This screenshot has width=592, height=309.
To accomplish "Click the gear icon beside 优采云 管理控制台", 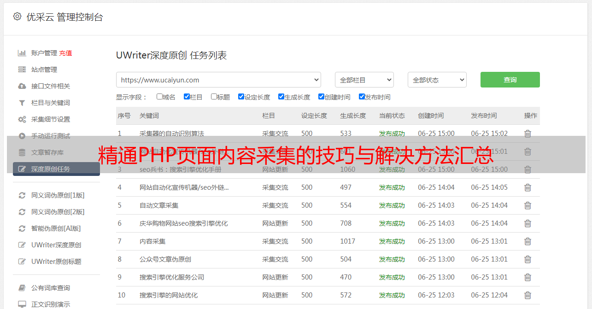I will [x=17, y=17].
